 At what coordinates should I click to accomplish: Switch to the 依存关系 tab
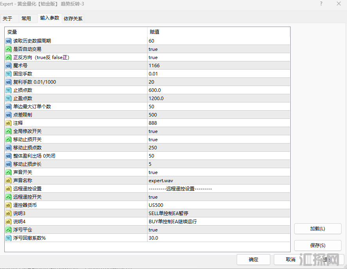(x=73, y=18)
